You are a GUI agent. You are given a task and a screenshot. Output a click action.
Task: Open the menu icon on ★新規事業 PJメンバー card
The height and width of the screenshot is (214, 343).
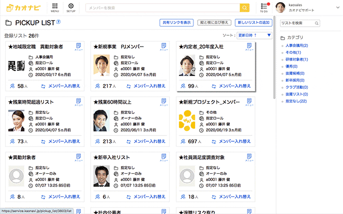pyautogui.click(x=163, y=47)
